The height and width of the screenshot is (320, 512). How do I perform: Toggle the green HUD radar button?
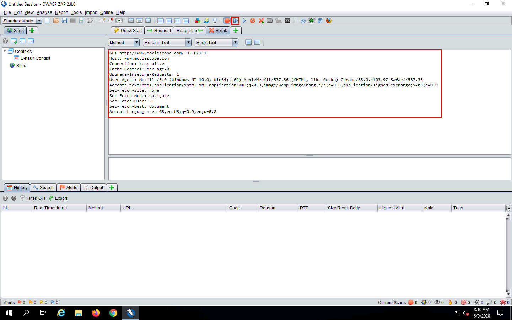312,21
